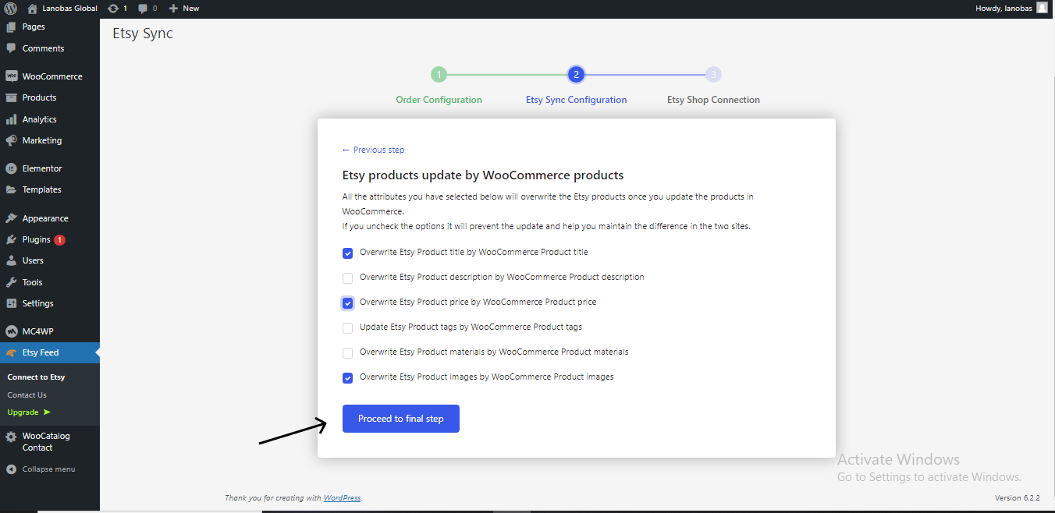Click the Plugins plug icon

(11, 239)
